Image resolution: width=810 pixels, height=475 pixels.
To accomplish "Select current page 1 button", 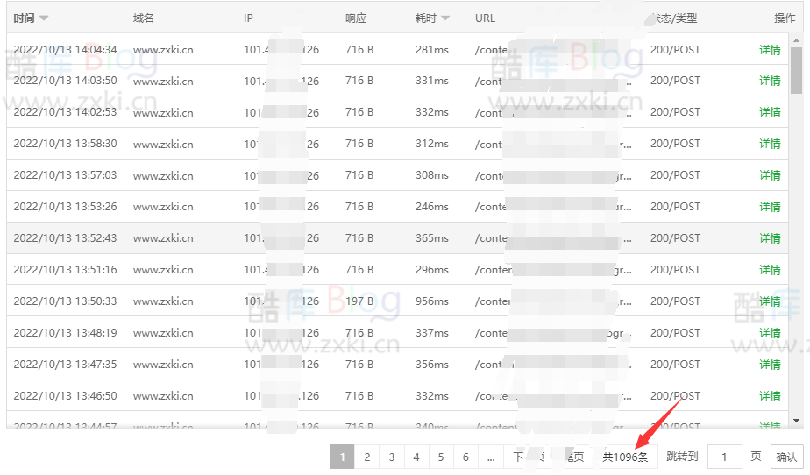I will (342, 457).
